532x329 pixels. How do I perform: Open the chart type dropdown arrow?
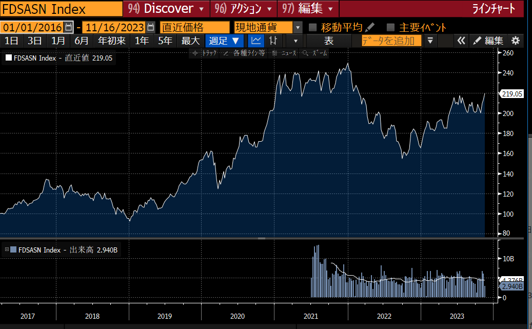click(x=295, y=41)
